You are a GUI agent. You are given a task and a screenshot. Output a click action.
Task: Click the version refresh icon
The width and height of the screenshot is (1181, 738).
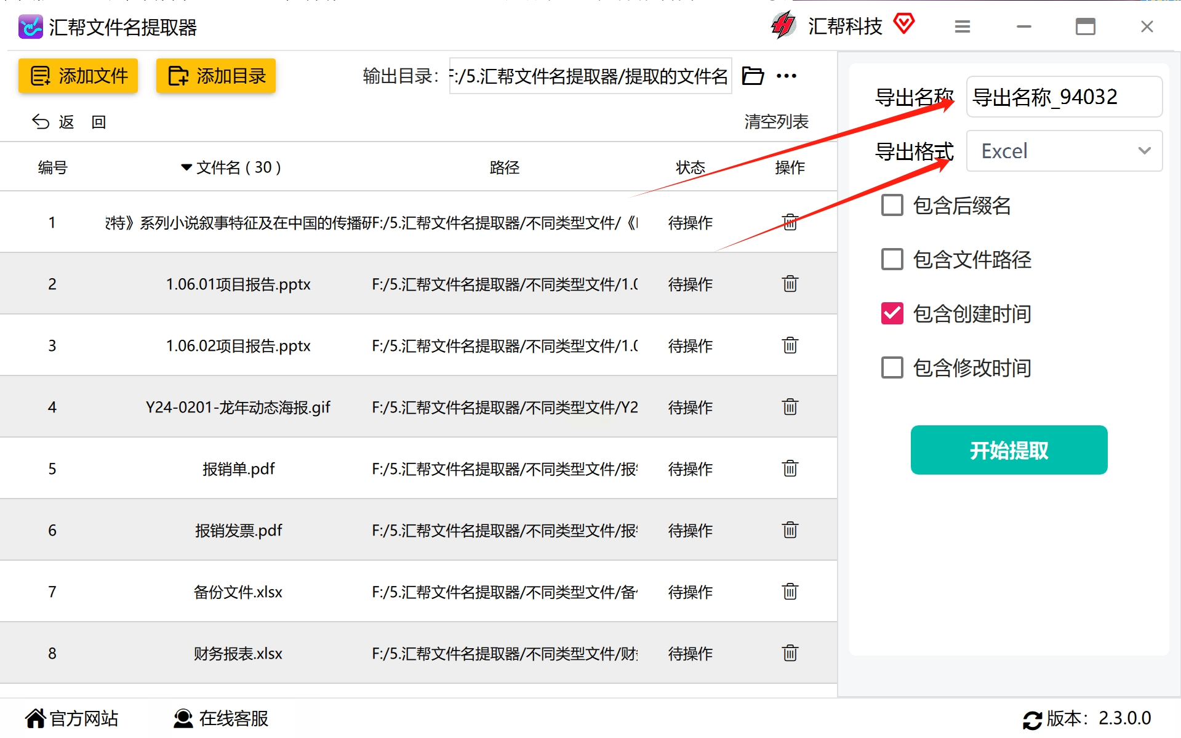coord(1032,720)
